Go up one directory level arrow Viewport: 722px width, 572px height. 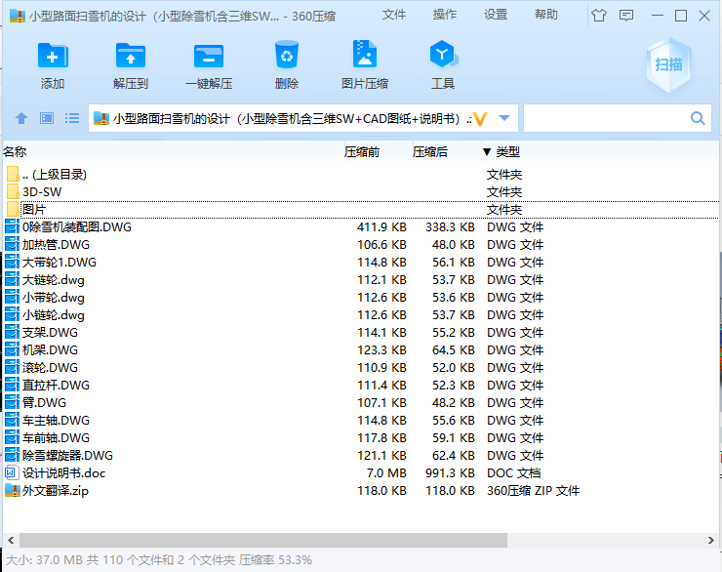click(x=21, y=118)
